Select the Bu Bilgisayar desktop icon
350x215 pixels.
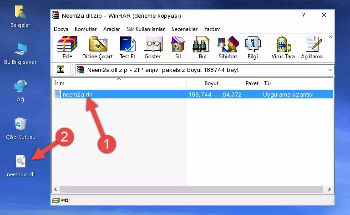20,54
